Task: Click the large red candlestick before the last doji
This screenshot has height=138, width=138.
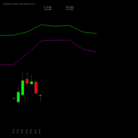Action: point(36,87)
